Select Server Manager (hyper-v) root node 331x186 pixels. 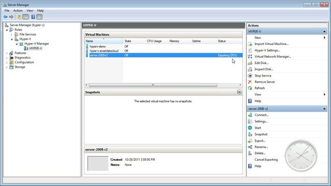click(27, 25)
